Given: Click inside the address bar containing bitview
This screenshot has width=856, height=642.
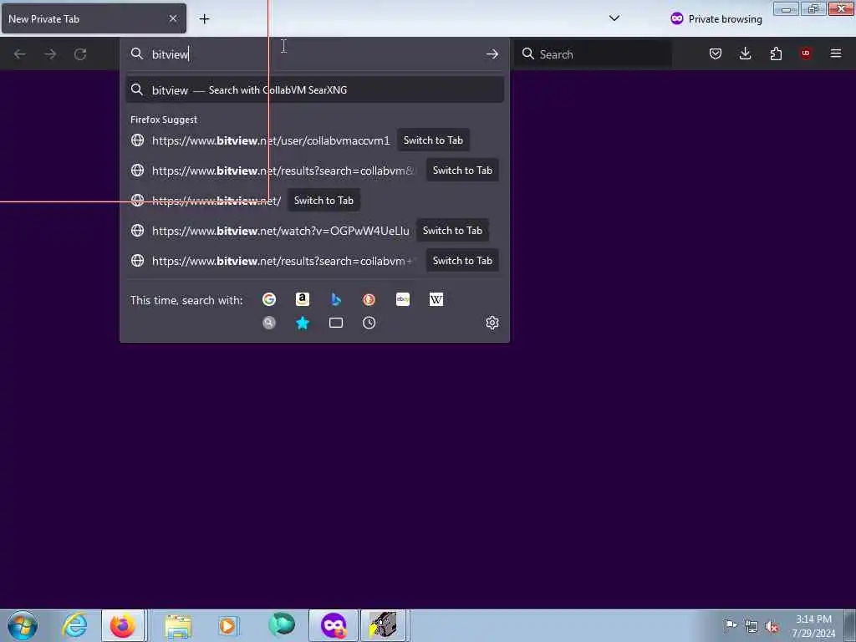Looking at the screenshot, I should point(314,54).
